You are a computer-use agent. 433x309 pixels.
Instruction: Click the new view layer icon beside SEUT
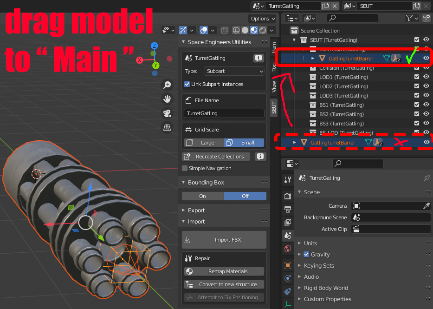pyautogui.click(x=417, y=6)
